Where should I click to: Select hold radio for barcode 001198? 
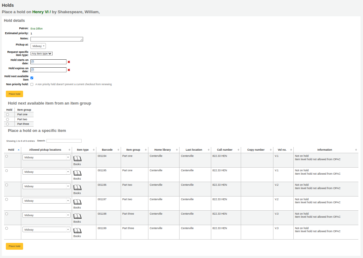pos(7,214)
